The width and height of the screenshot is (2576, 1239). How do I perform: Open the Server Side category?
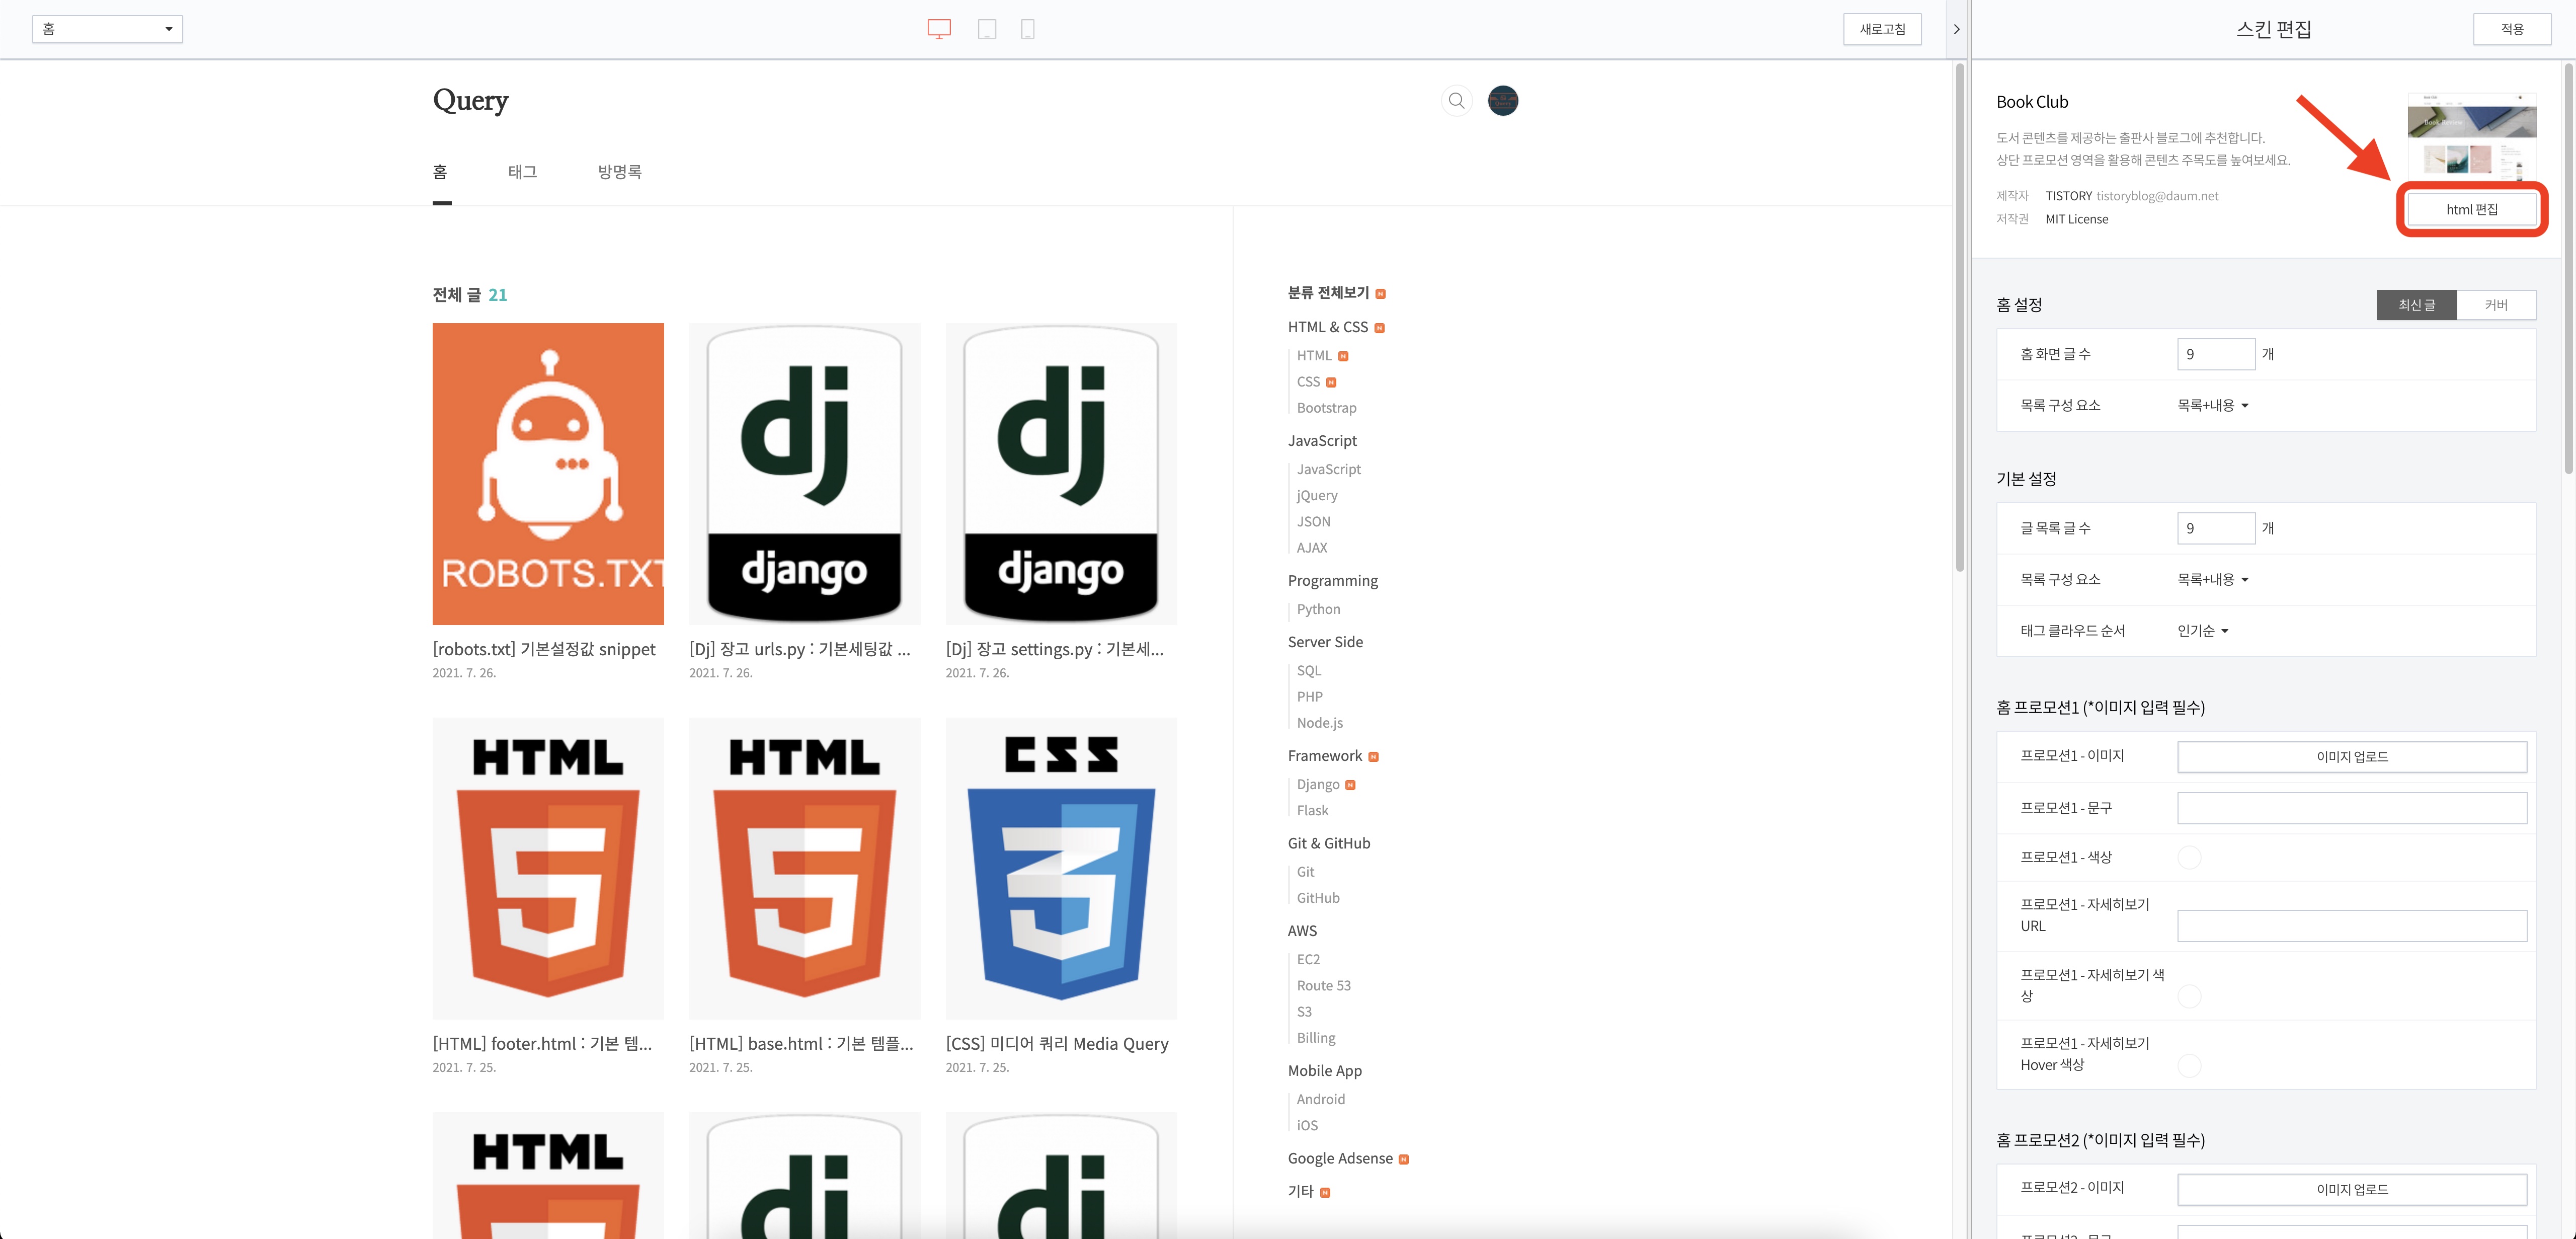click(x=1325, y=642)
